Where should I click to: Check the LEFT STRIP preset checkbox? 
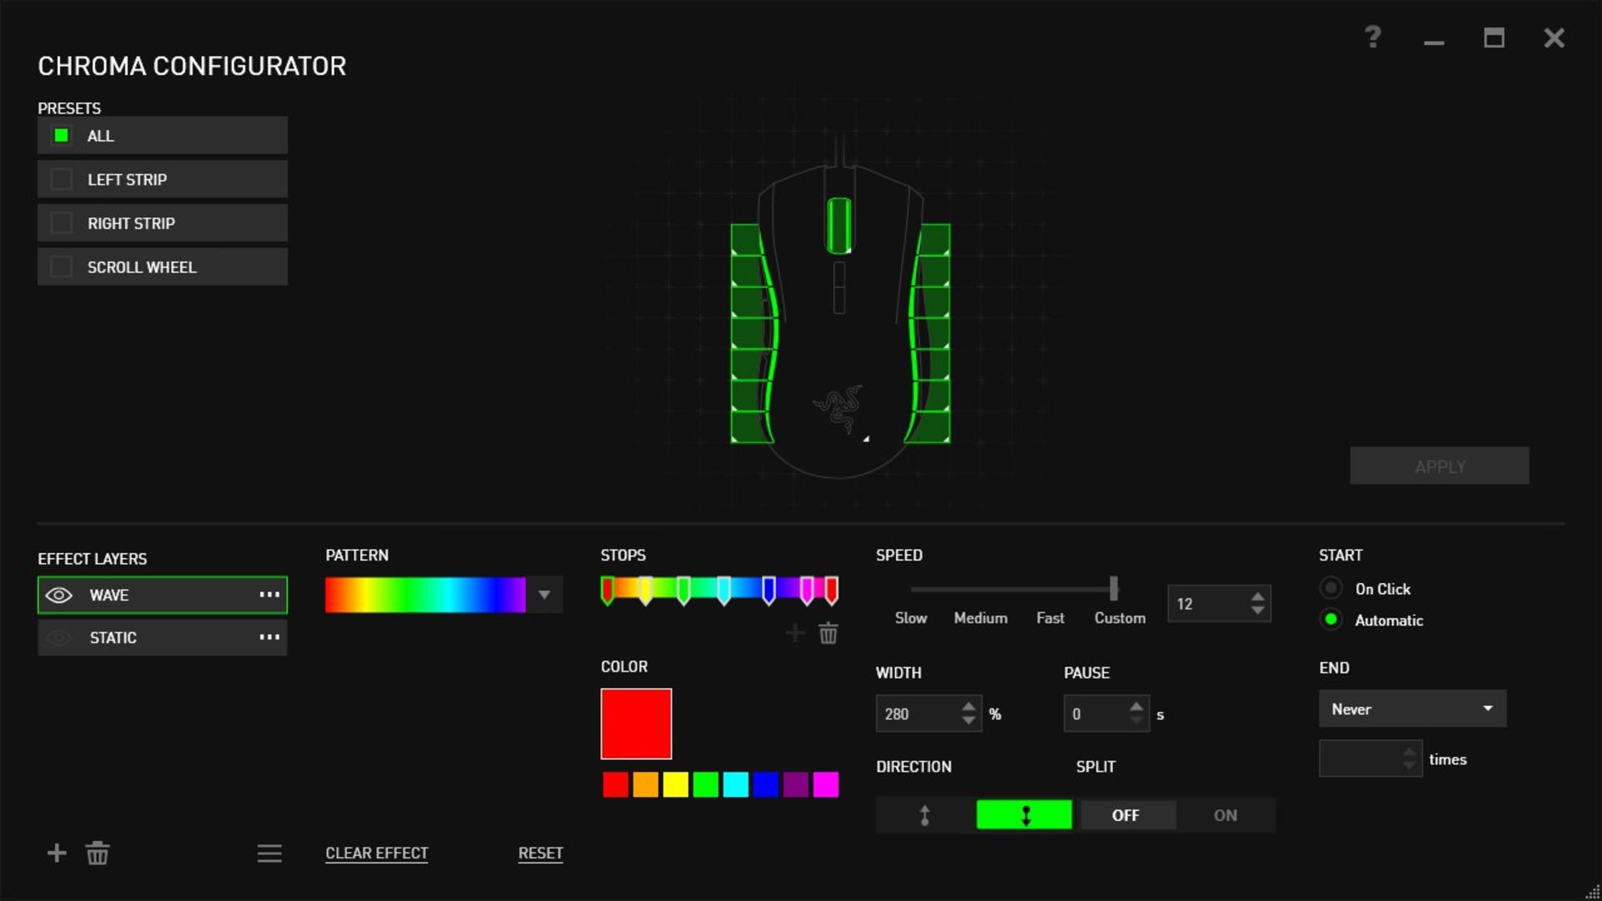61,179
